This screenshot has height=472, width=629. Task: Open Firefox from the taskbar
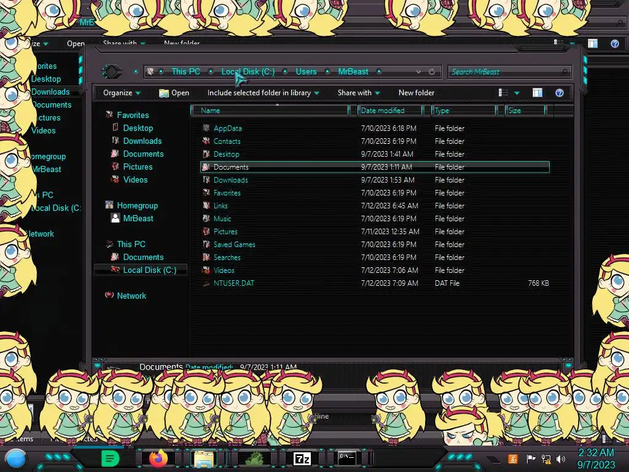click(158, 458)
